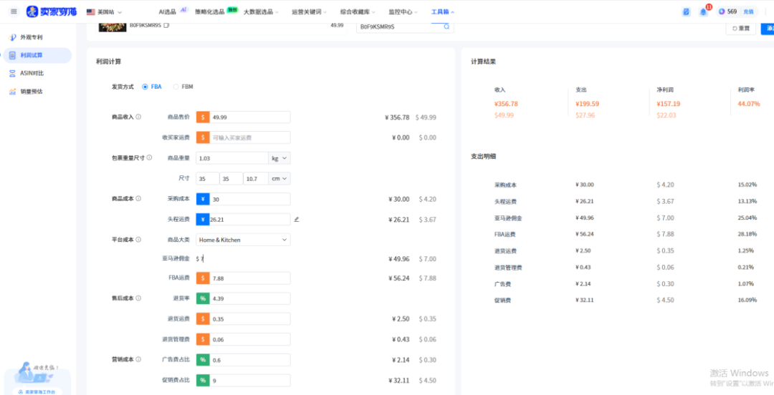Screen dimensions: 774x395
Task: Open the 工具箱 menu in top navigation
Action: pos(442,12)
